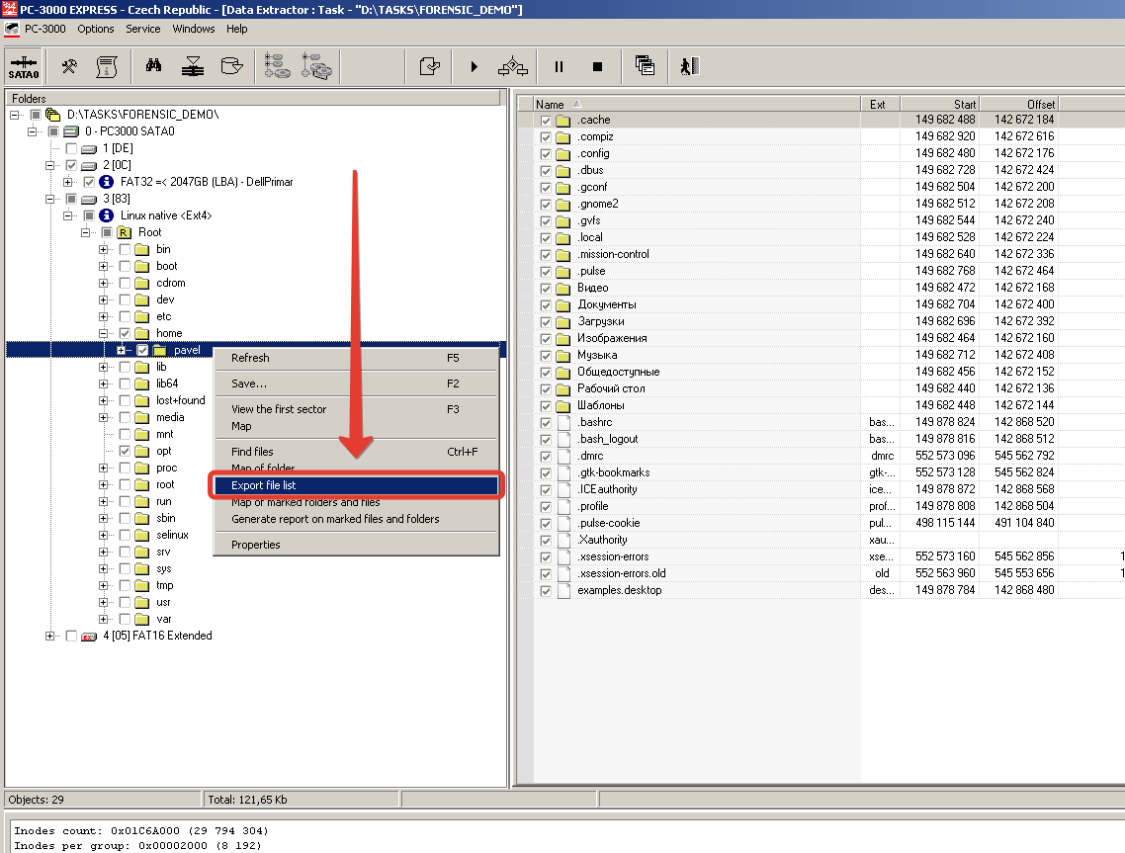
Task: Click the binoculars search toolbar icon
Action: (x=154, y=66)
